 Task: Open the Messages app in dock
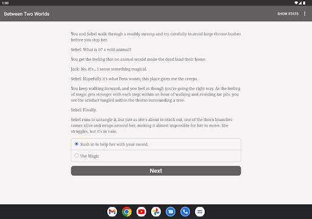171,212
